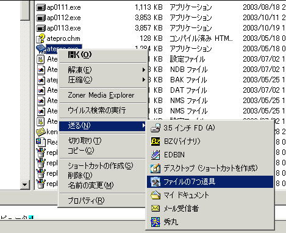
Task: Click the マイ ドキュメント folder icon
Action: point(156,195)
